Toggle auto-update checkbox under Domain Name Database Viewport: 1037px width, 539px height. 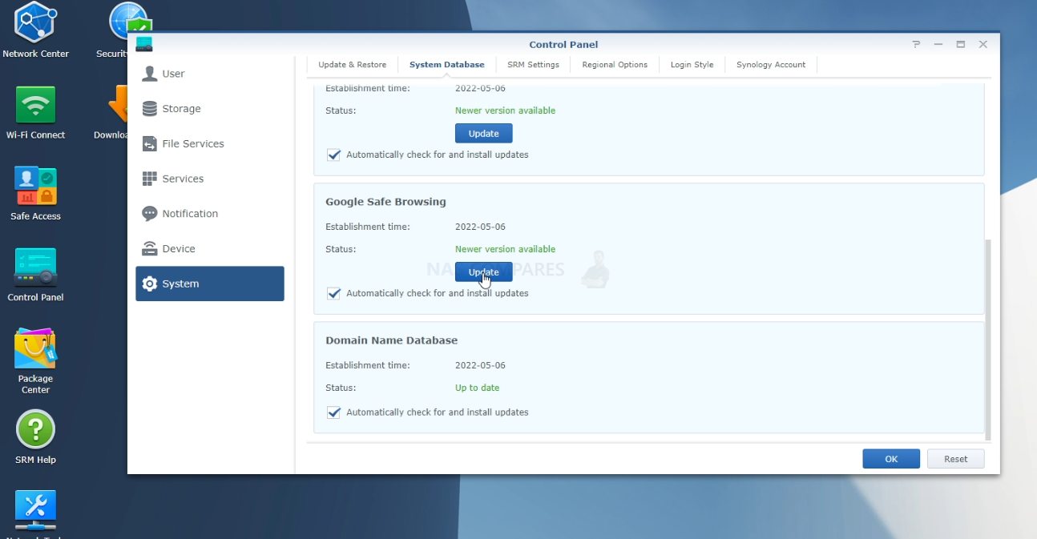point(334,412)
